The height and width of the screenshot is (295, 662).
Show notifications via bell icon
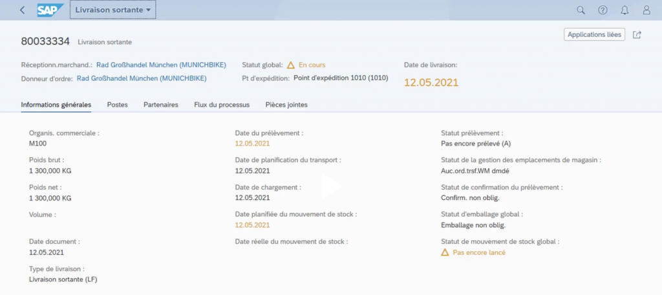pos(625,10)
